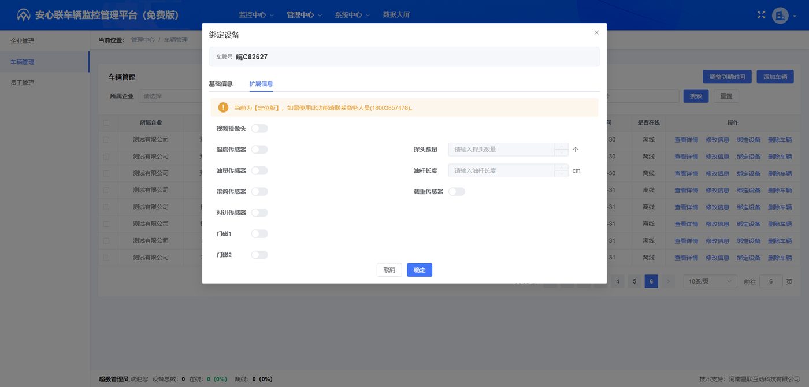
Task: Go to page 4 in pagination
Action: pos(618,281)
